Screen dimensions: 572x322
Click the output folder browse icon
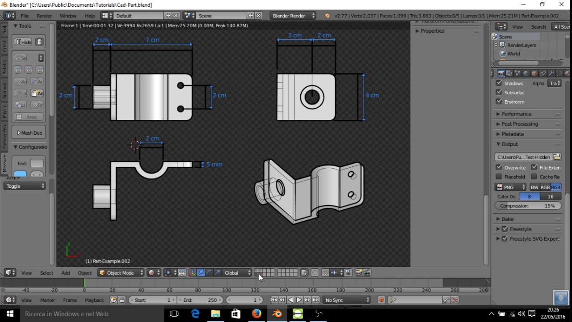(x=557, y=157)
